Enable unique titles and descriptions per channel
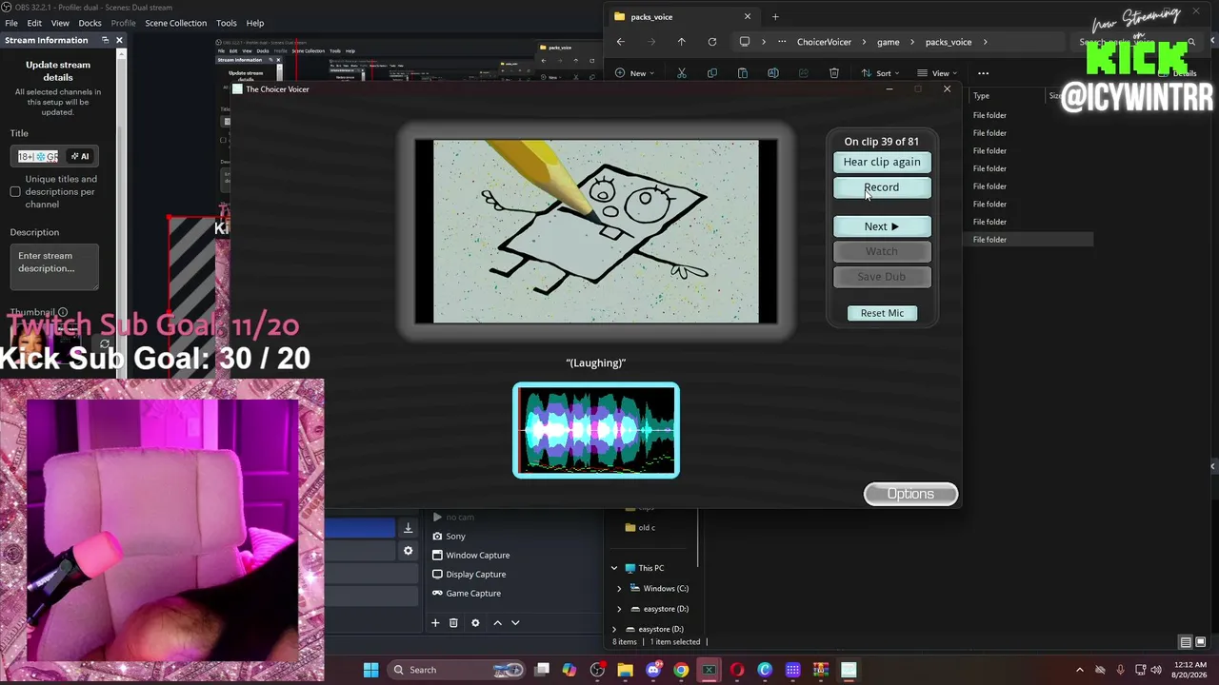 tap(15, 192)
